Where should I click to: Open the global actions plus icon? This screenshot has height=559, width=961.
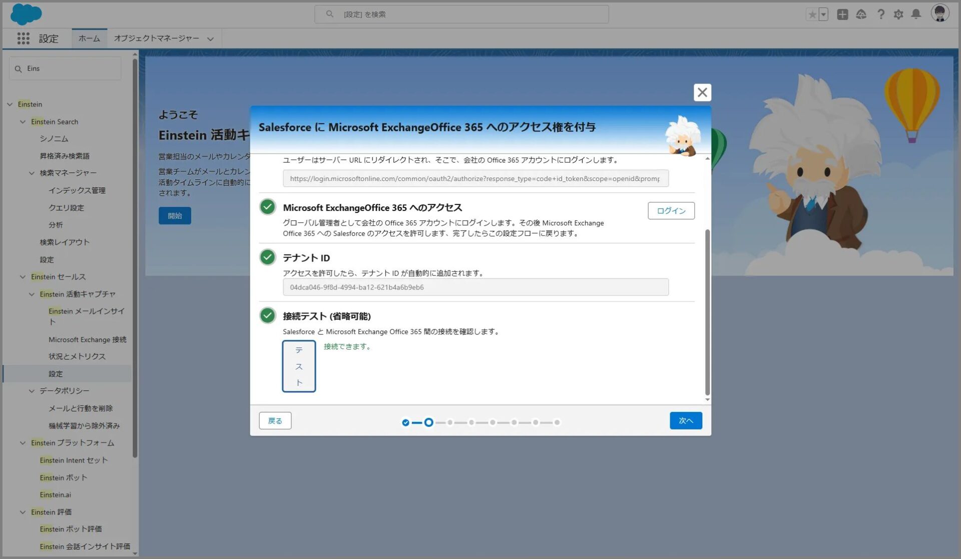[x=842, y=14]
